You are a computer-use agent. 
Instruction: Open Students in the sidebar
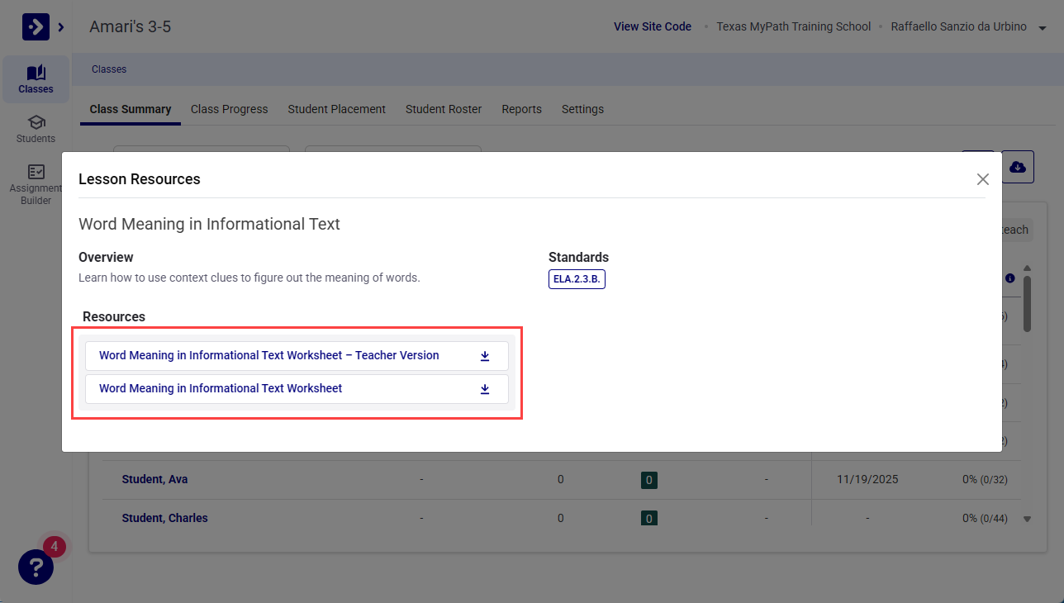click(x=36, y=129)
